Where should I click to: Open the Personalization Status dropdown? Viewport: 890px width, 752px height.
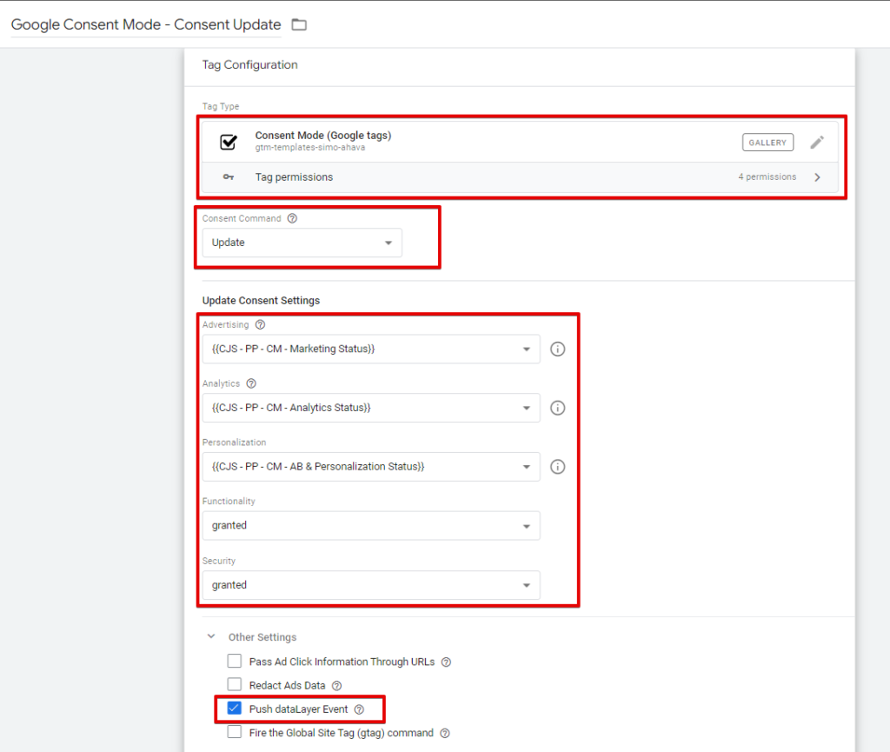click(371, 467)
